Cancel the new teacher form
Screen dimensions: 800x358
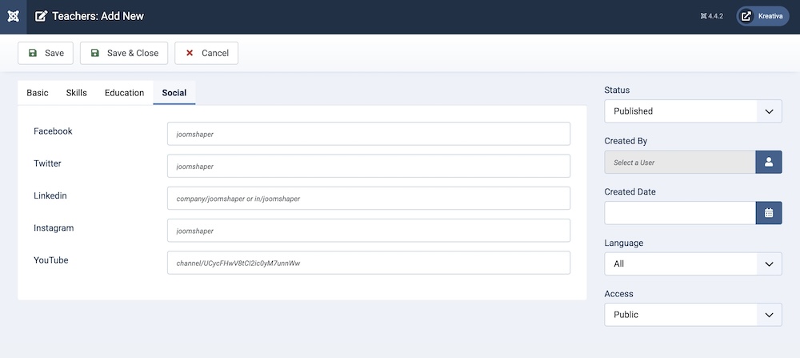click(206, 53)
